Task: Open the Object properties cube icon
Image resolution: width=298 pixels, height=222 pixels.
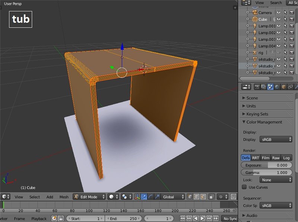Action: 283,87
